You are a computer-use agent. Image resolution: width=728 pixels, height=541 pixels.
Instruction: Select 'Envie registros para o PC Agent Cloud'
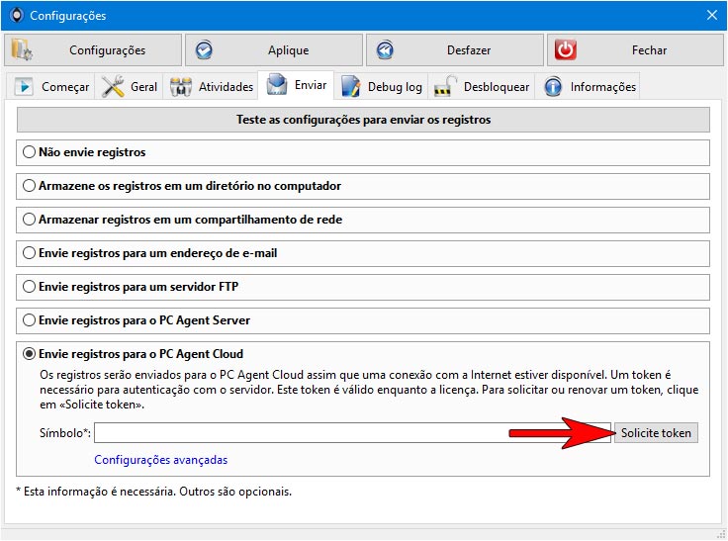[x=29, y=354]
